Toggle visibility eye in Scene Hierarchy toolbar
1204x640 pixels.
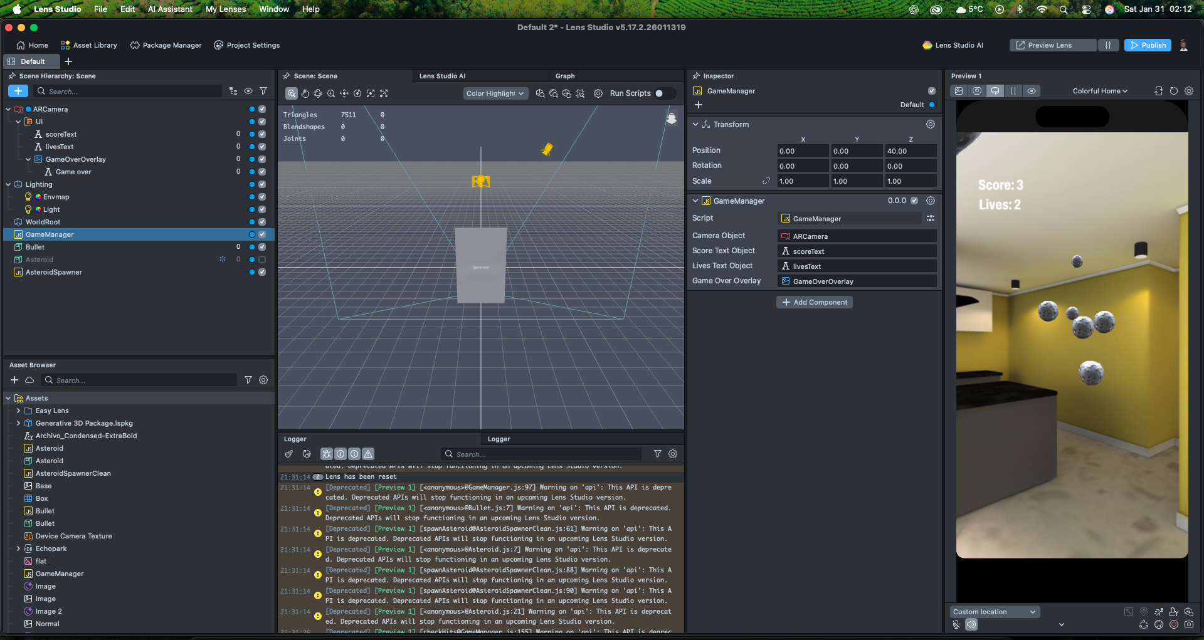click(248, 92)
